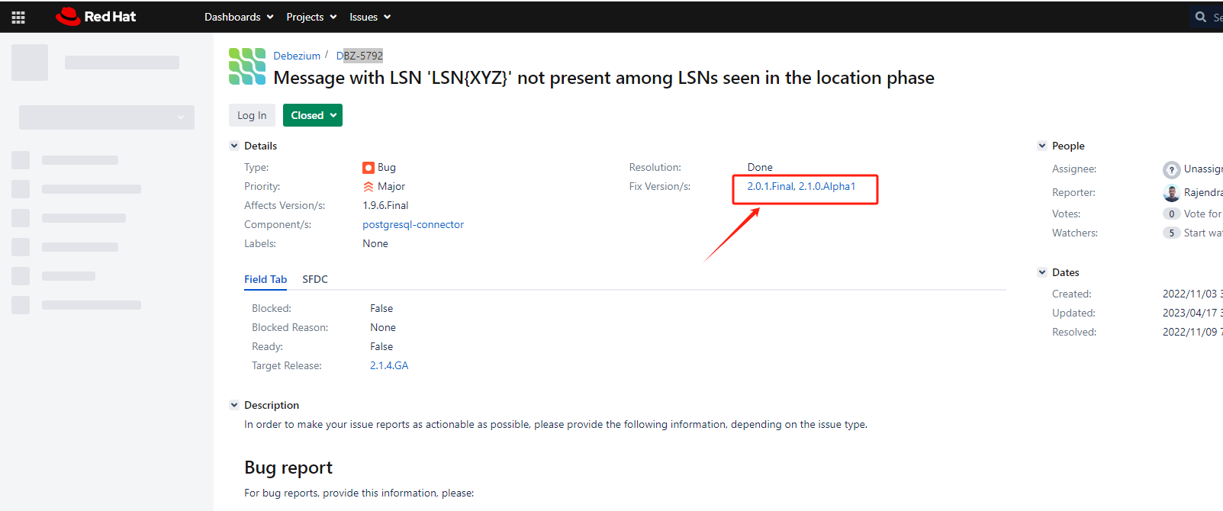Click the Bug issue type icon
This screenshot has width=1223, height=511.
click(x=369, y=168)
